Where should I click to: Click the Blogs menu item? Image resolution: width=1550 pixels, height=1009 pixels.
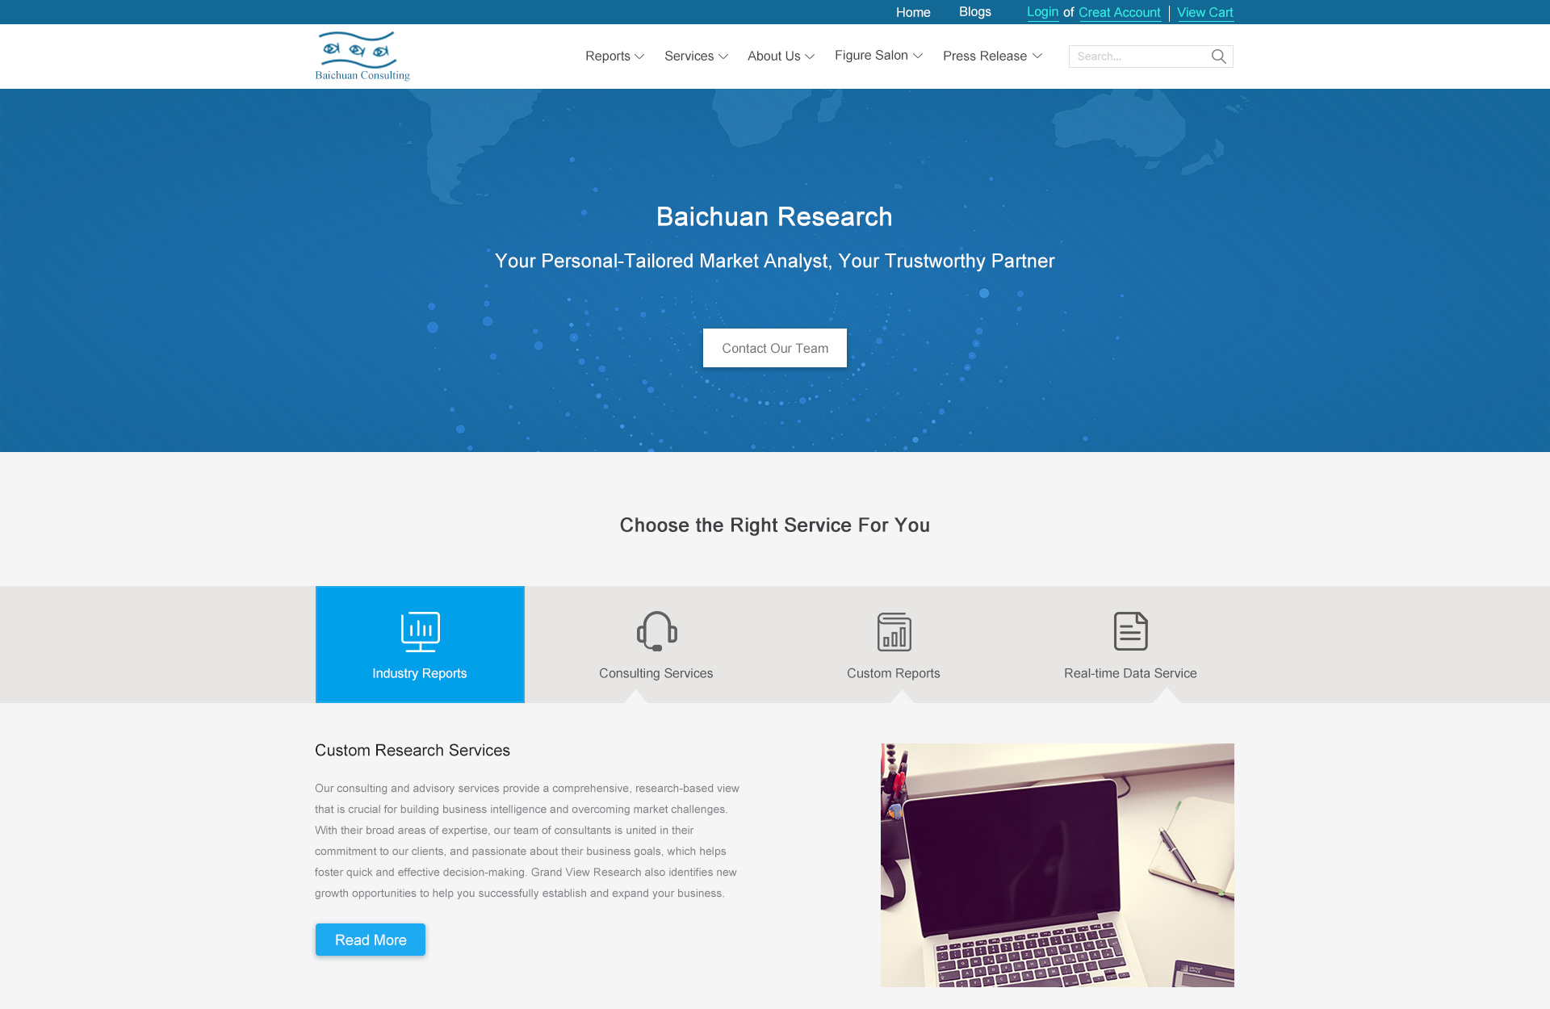(x=974, y=11)
